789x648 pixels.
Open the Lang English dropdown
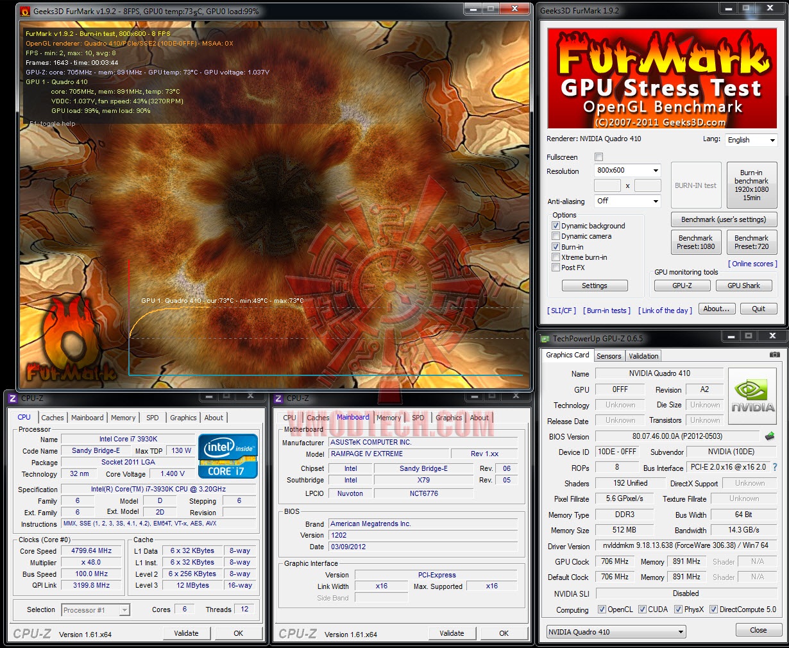point(751,140)
